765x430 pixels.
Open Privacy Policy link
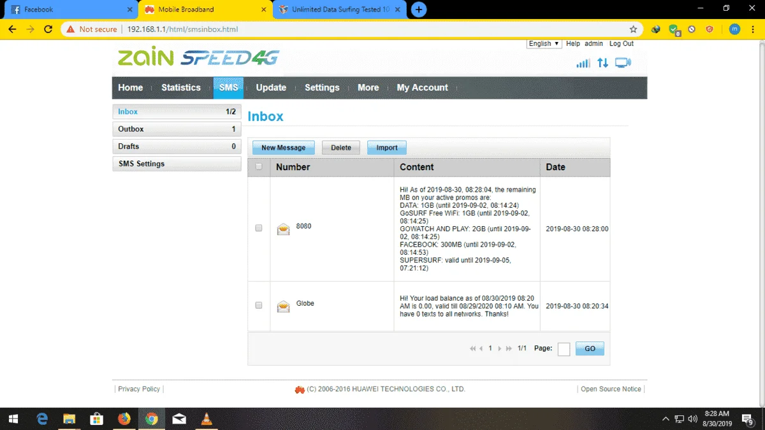[x=139, y=389]
